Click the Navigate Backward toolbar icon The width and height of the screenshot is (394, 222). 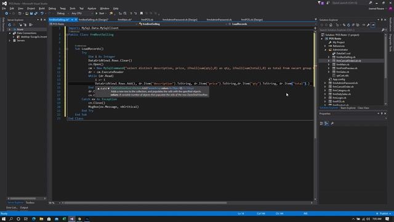click(x=7, y=14)
